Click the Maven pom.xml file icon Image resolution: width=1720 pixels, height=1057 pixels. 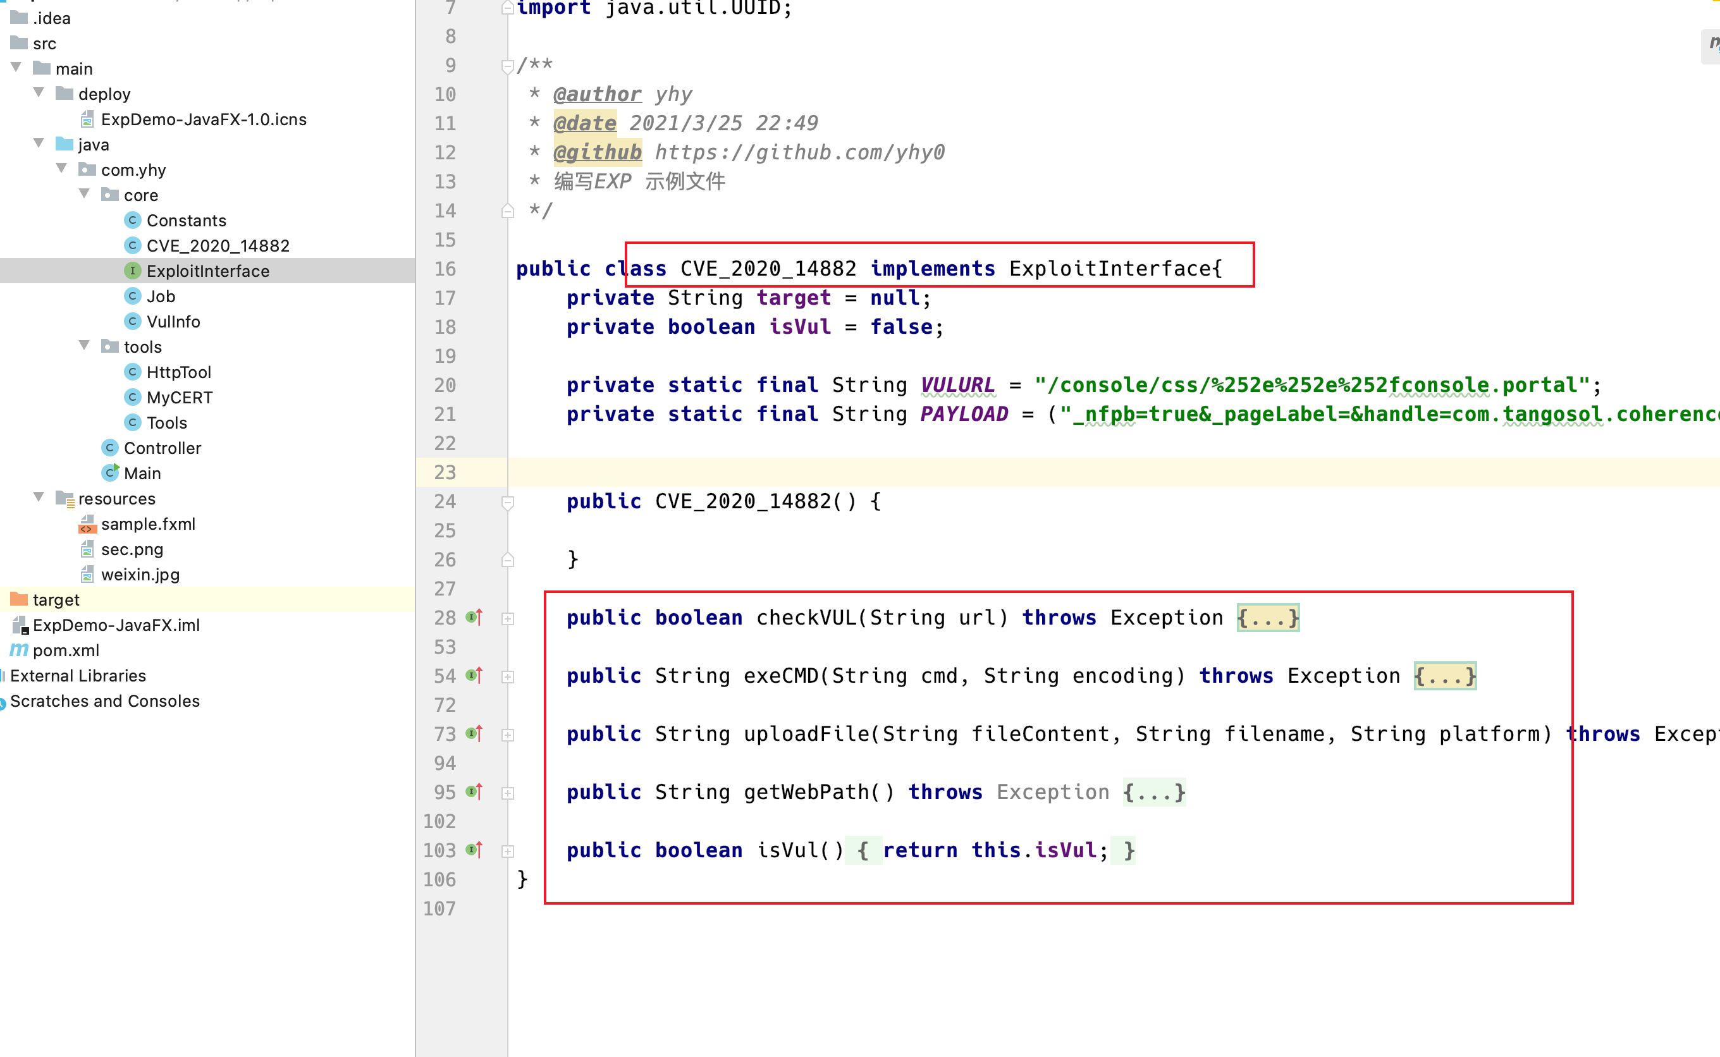[x=19, y=650]
